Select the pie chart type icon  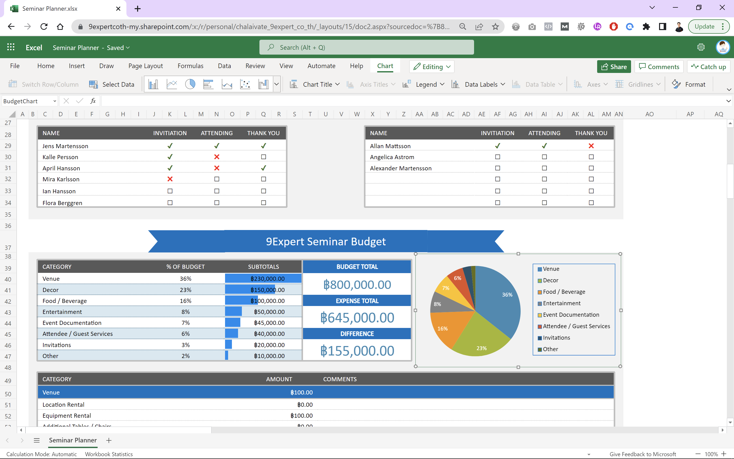pos(190,84)
